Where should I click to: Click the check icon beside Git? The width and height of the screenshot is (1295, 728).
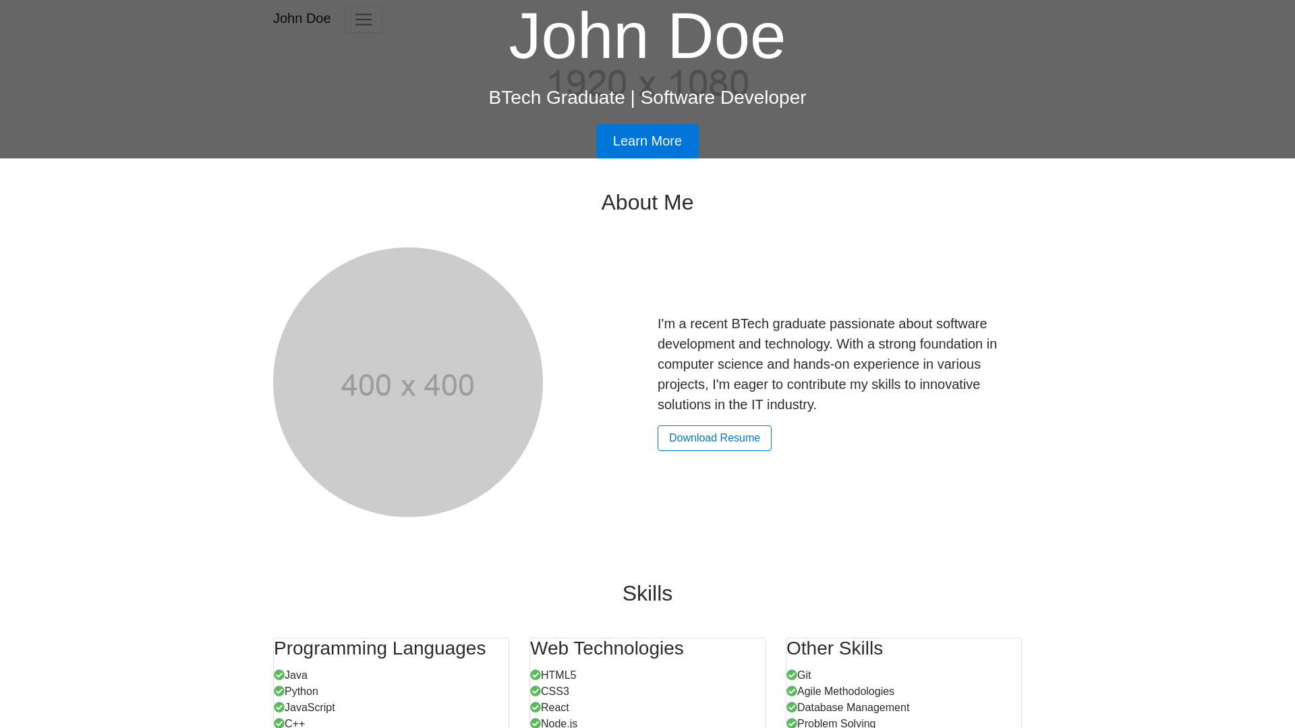[x=791, y=675]
